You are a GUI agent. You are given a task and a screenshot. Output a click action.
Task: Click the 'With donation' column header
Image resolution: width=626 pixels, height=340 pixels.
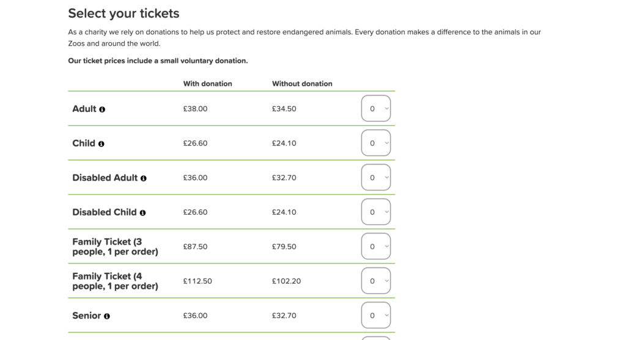pos(208,84)
